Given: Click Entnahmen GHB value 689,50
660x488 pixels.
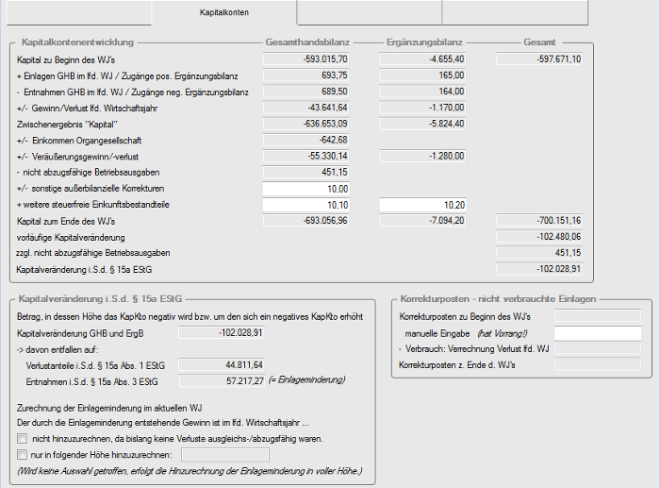Looking at the screenshot, I should point(306,92).
